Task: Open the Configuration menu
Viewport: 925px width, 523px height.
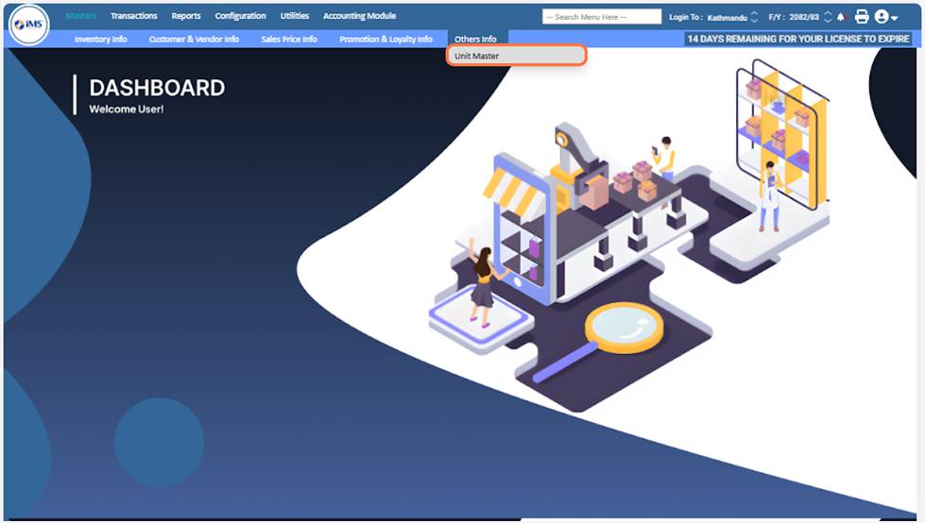Action: [x=240, y=16]
